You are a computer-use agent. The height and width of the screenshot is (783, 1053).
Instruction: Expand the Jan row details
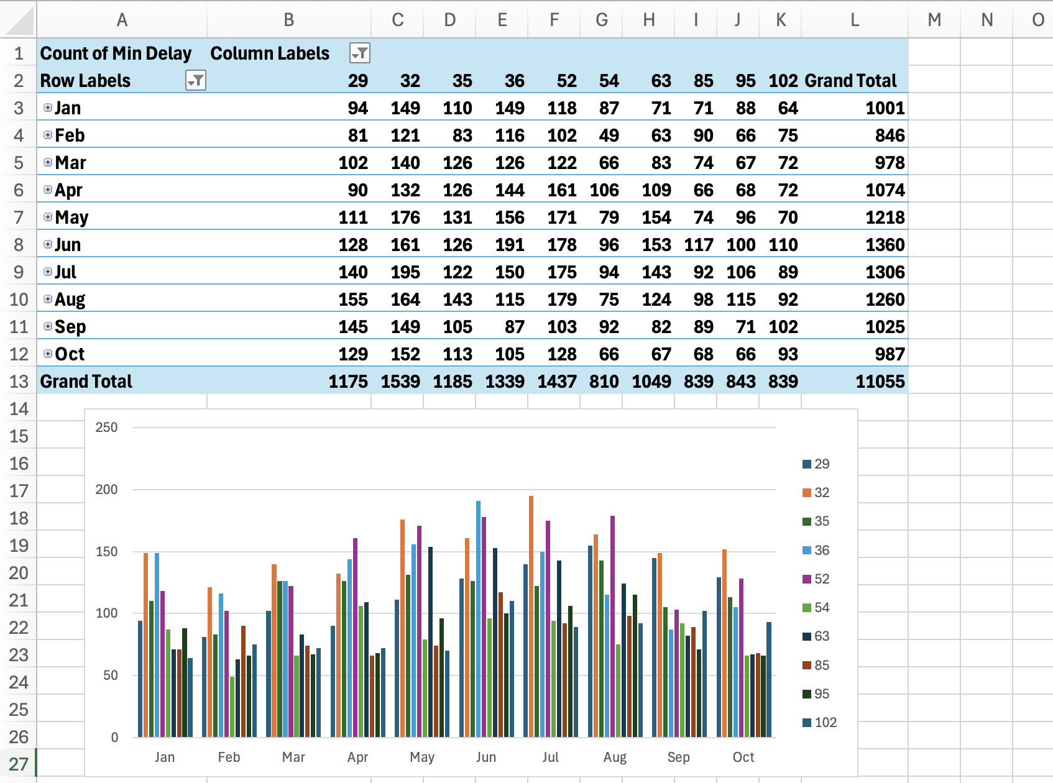(x=48, y=107)
